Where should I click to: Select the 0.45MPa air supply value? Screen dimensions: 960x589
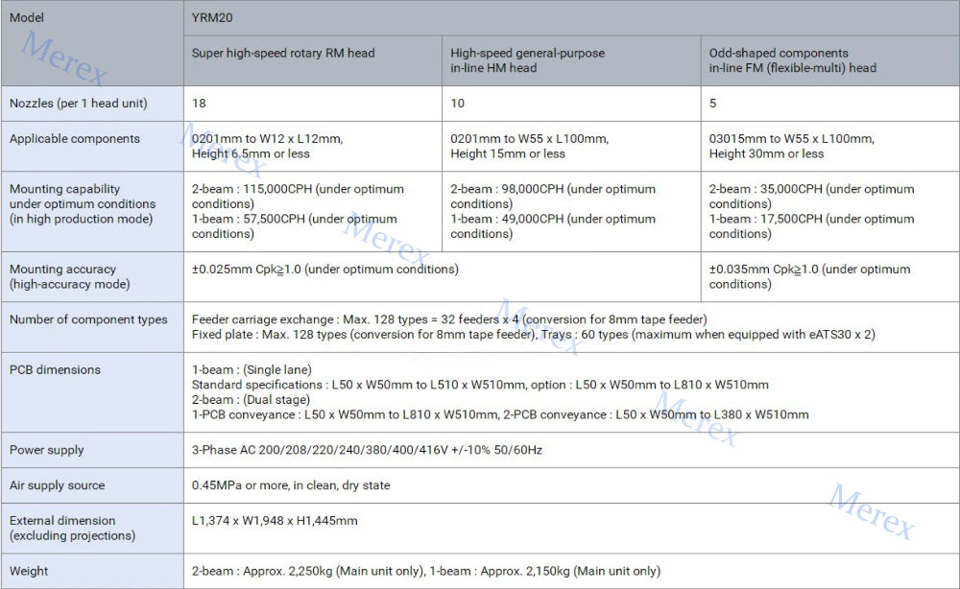[x=291, y=485]
